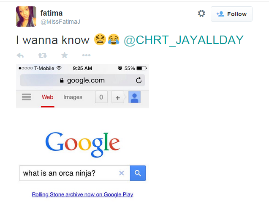Open fatima's profile picture
Image resolution: width=269 pixels, height=202 pixels.
(26, 17)
